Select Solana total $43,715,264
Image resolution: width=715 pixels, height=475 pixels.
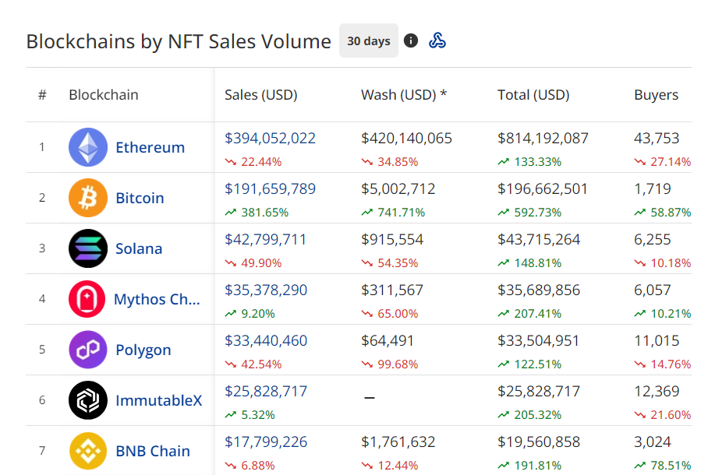tap(539, 239)
